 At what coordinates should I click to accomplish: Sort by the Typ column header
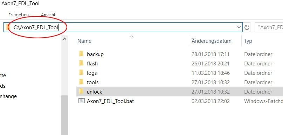point(248,41)
